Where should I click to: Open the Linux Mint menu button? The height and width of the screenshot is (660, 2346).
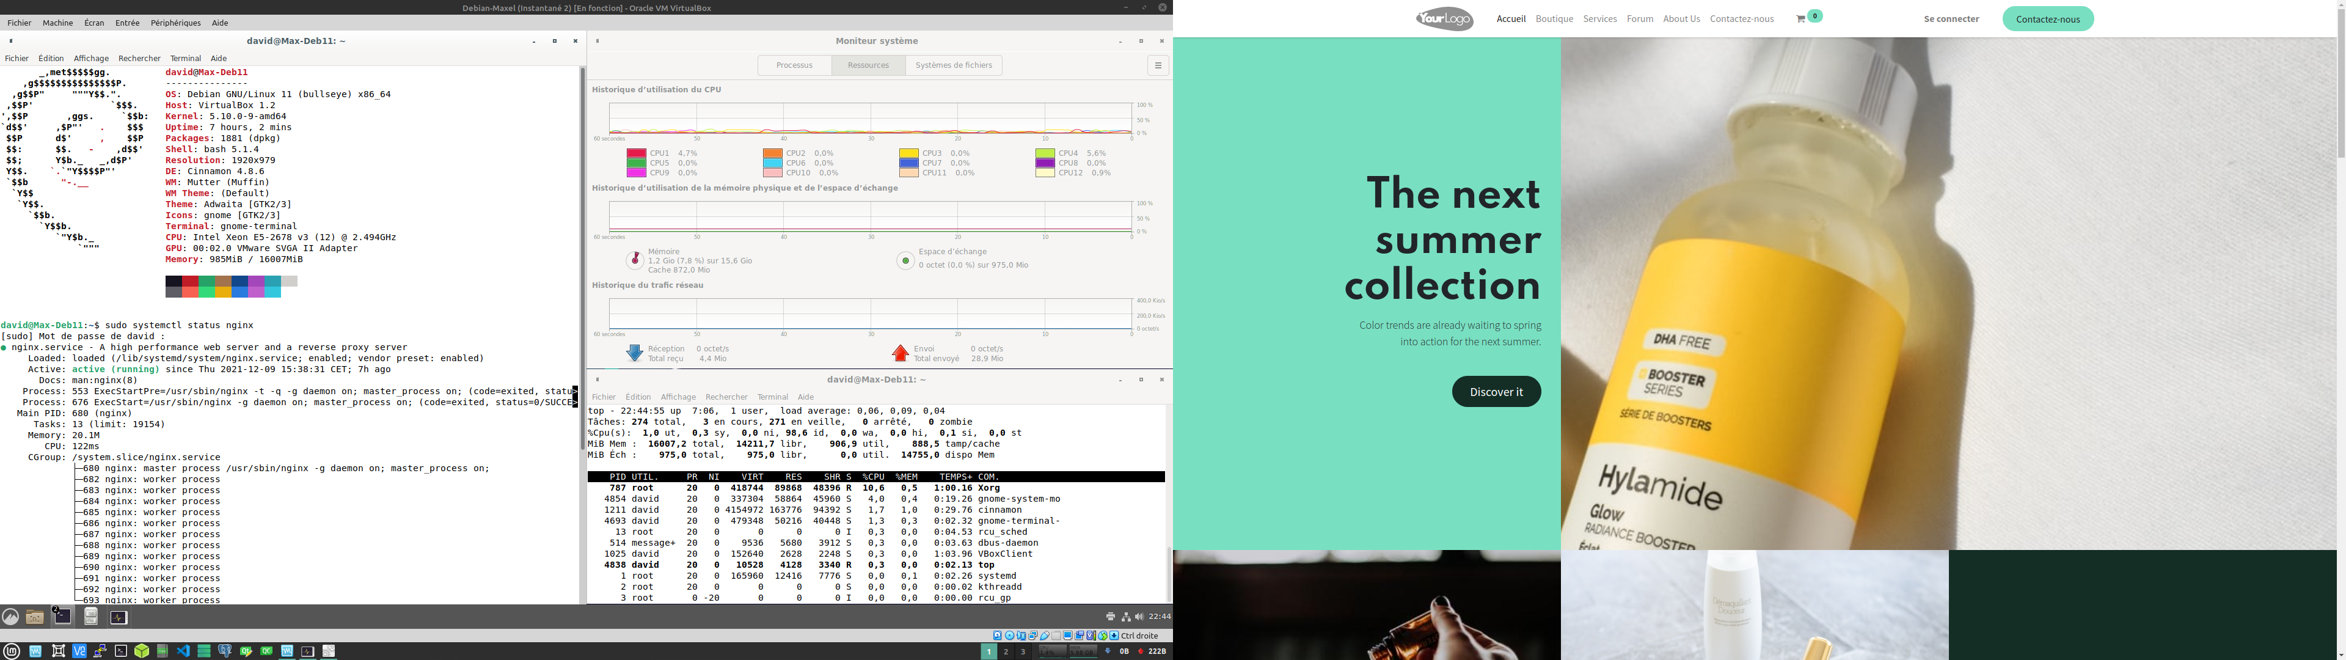click(x=12, y=651)
